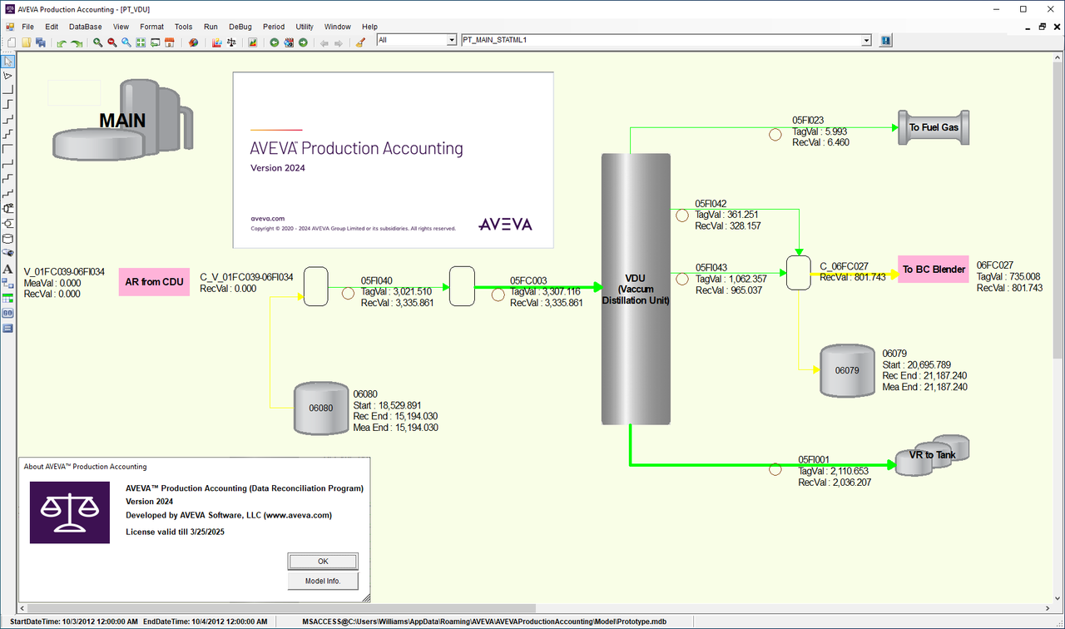The height and width of the screenshot is (629, 1065).
Task: Click the scales Reconciliation icon in toolbar
Action: click(x=231, y=42)
